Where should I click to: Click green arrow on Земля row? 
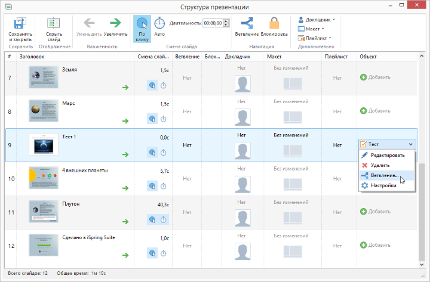pyautogui.click(x=125, y=87)
